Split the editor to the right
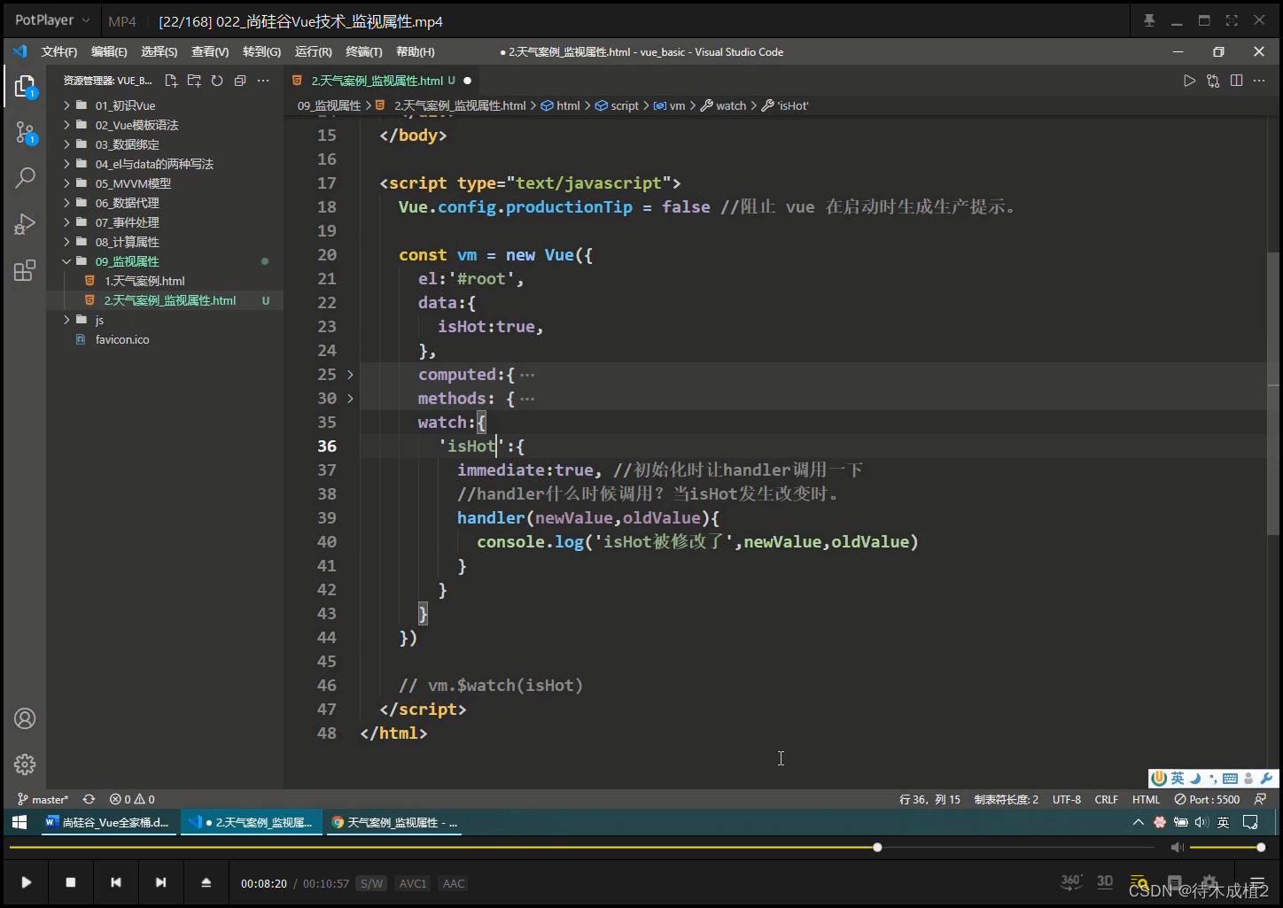This screenshot has width=1283, height=908. [1237, 81]
